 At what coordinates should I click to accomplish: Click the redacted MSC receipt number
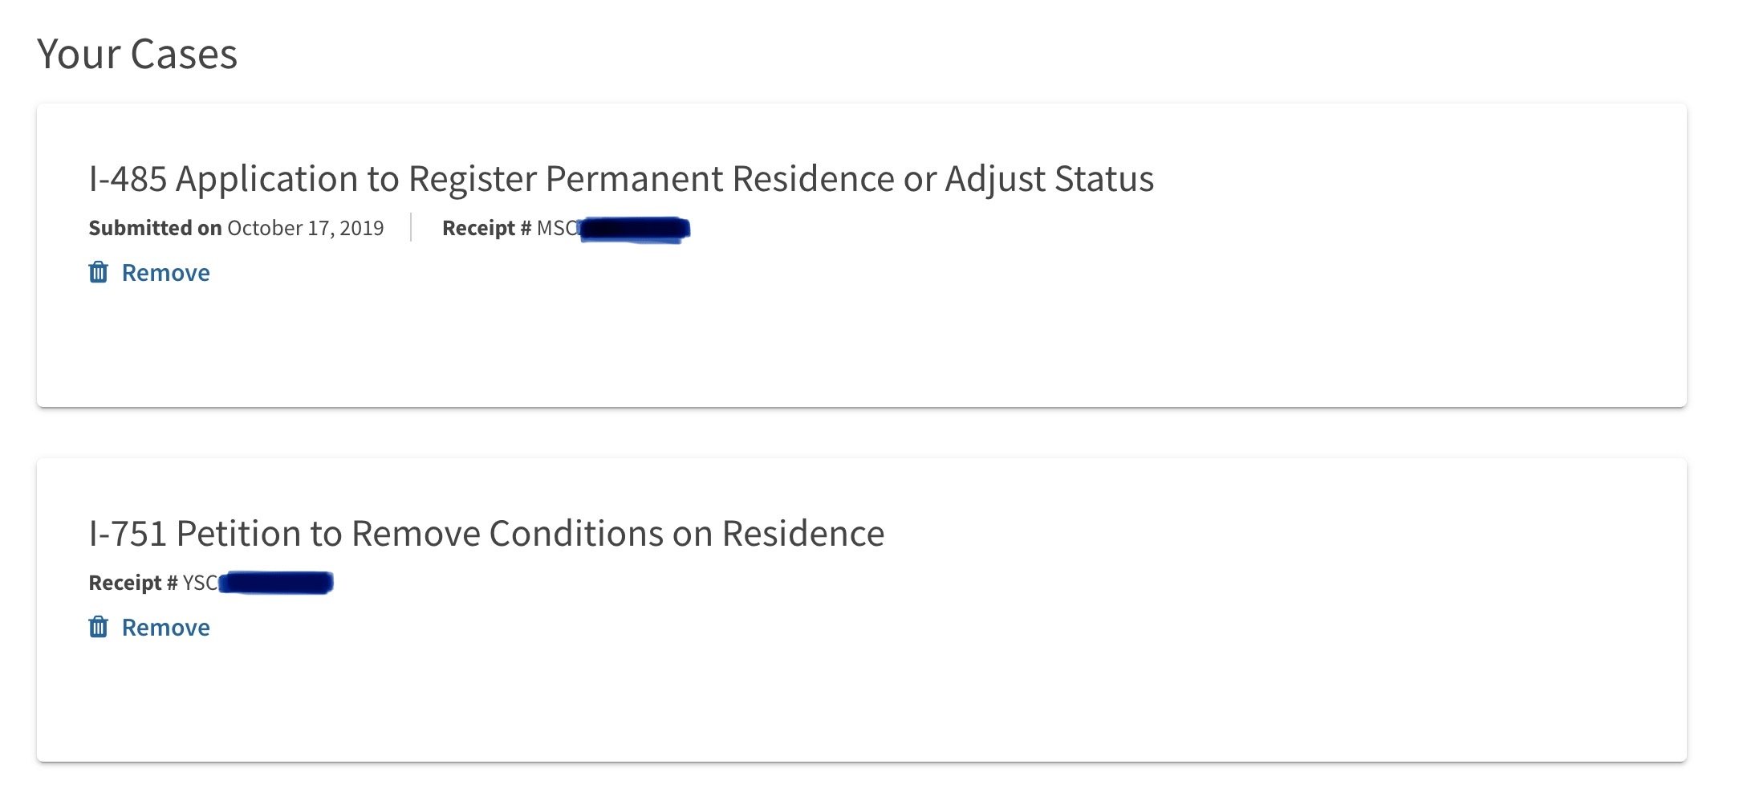(634, 230)
